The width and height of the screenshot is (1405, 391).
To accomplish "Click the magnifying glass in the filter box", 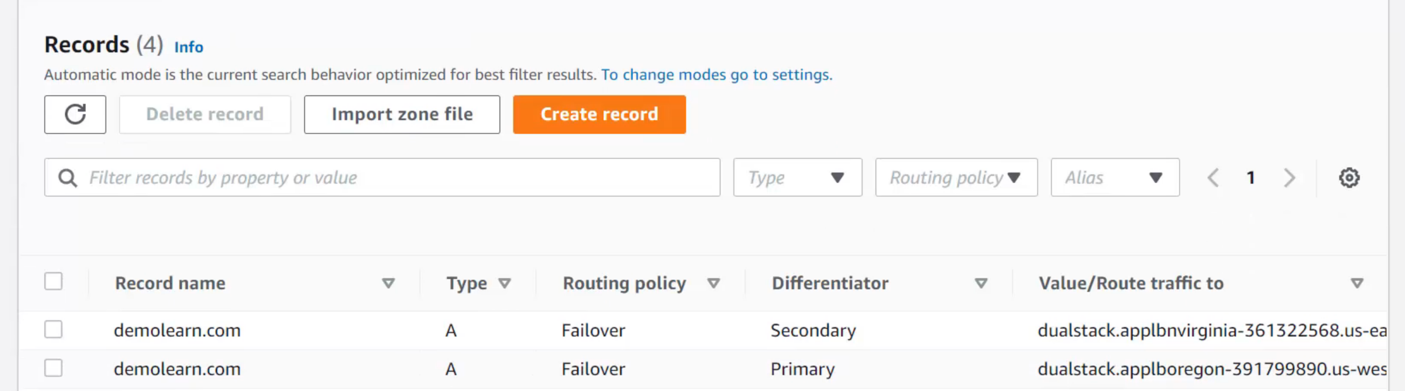I will coord(67,177).
